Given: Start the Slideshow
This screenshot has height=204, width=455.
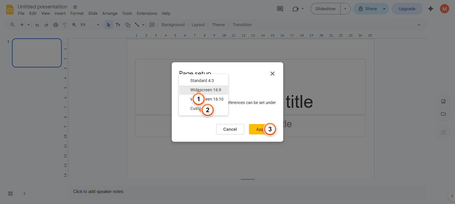Looking at the screenshot, I should tap(325, 9).
